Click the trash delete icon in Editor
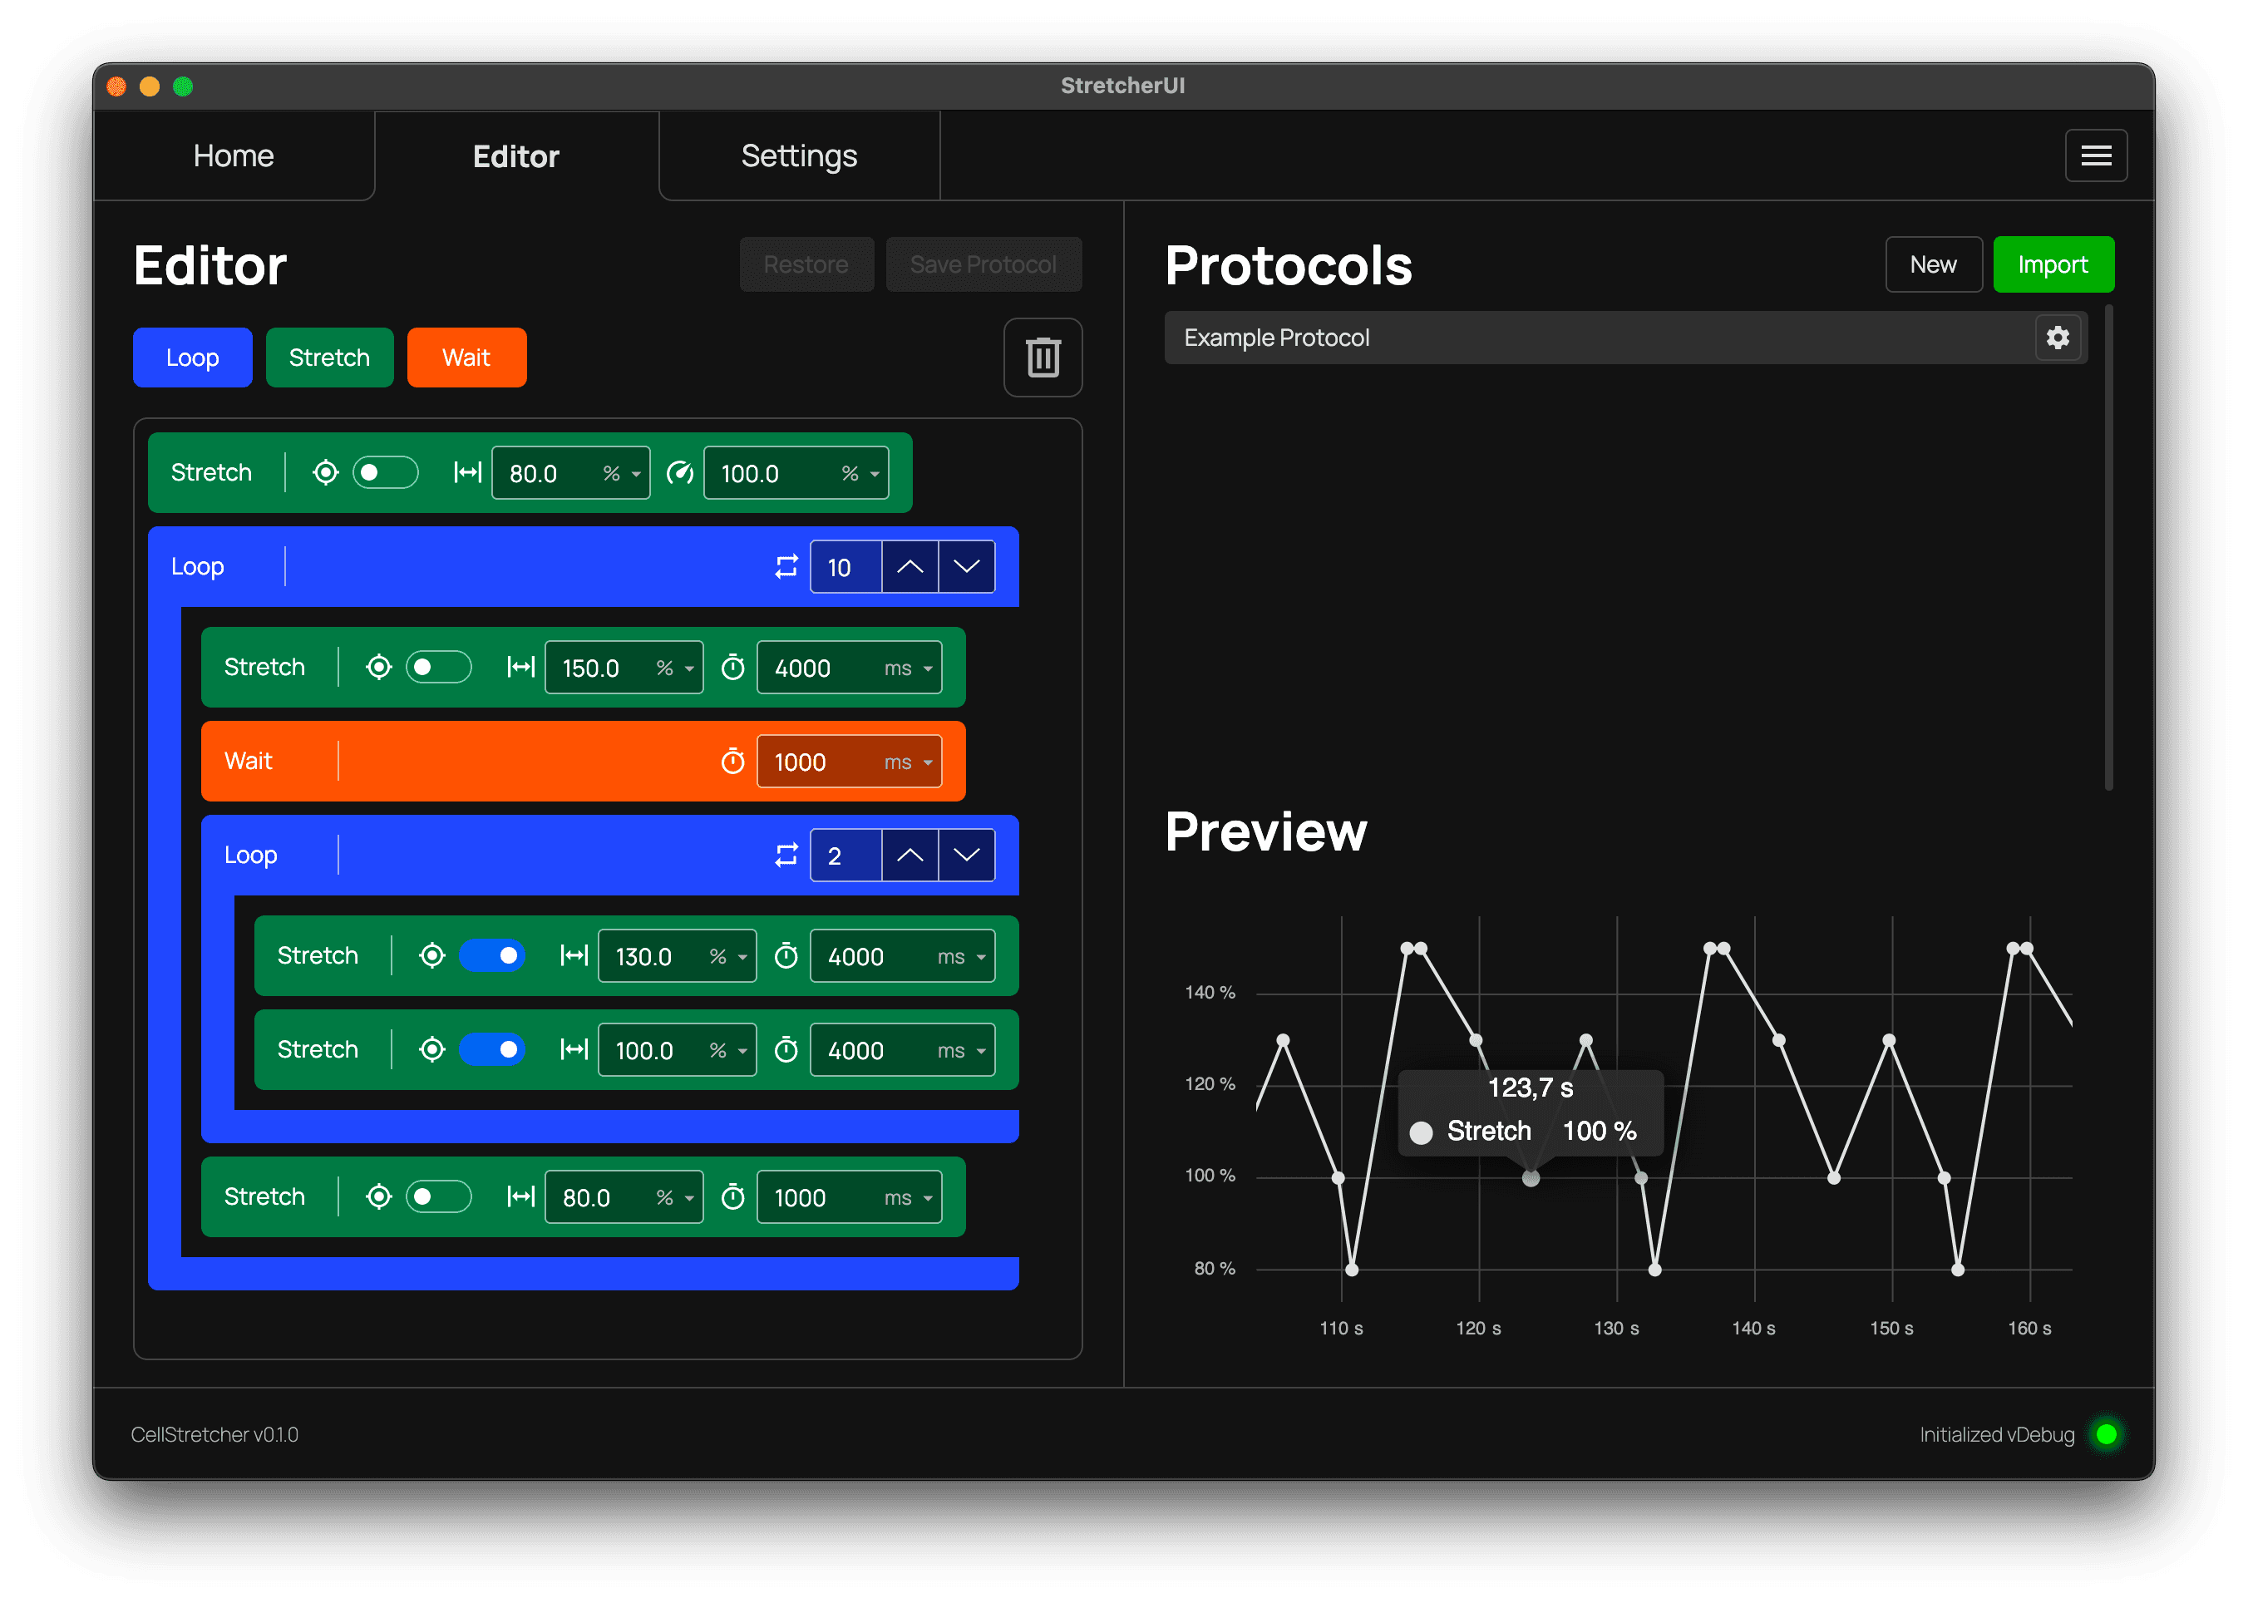2248x1603 pixels. click(x=1042, y=358)
